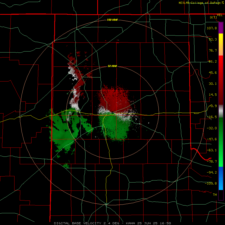Click the TH threshold label
The width and height of the screenshot is (225, 225).
tap(215, 195)
